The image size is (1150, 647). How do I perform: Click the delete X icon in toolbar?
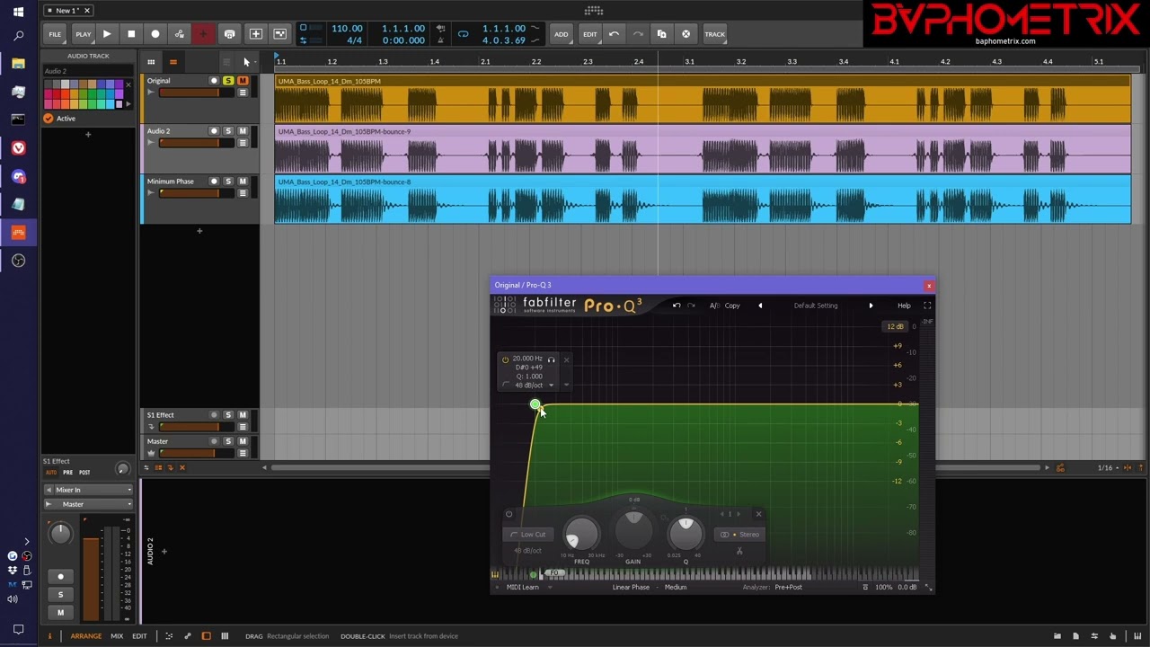coord(686,34)
